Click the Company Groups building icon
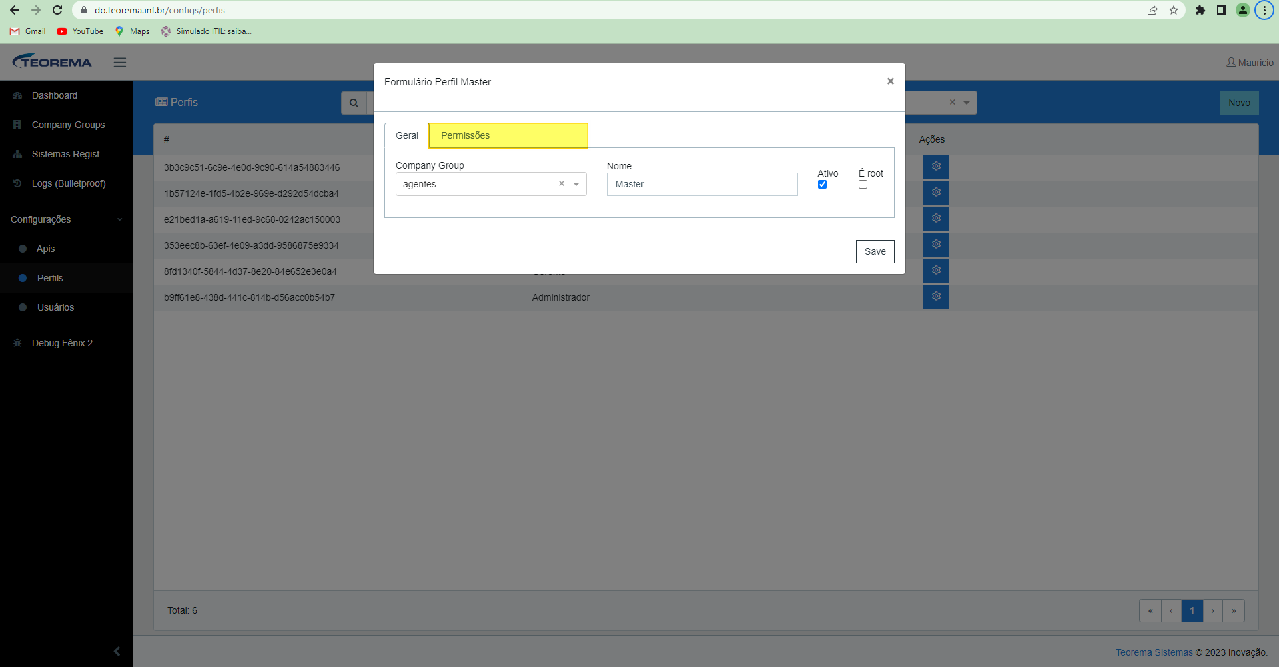Screen dimensions: 1279x667 click(x=17, y=125)
